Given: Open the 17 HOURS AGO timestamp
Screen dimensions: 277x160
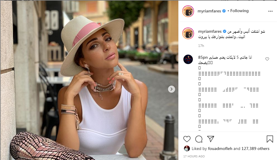Looking at the screenshot, I should pyautogui.click(x=194, y=156).
